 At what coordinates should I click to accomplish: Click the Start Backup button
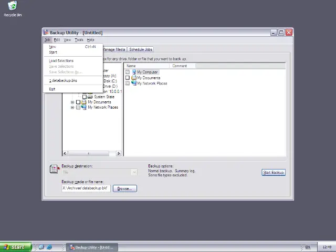tap(273, 172)
